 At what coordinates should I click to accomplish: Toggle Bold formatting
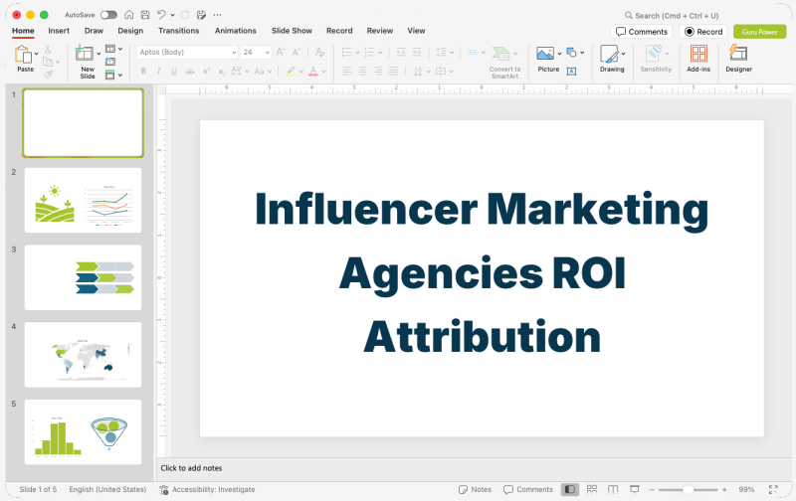coord(143,72)
